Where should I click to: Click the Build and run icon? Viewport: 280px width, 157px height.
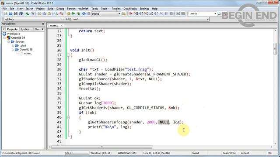pos(79,14)
